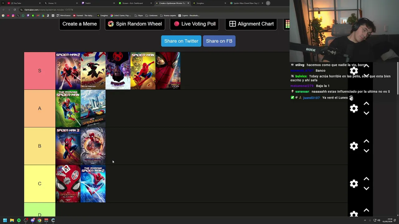The height and width of the screenshot is (224, 399).
Task: Select the Spider-Man 2 poster in S tier
Action: click(x=68, y=71)
